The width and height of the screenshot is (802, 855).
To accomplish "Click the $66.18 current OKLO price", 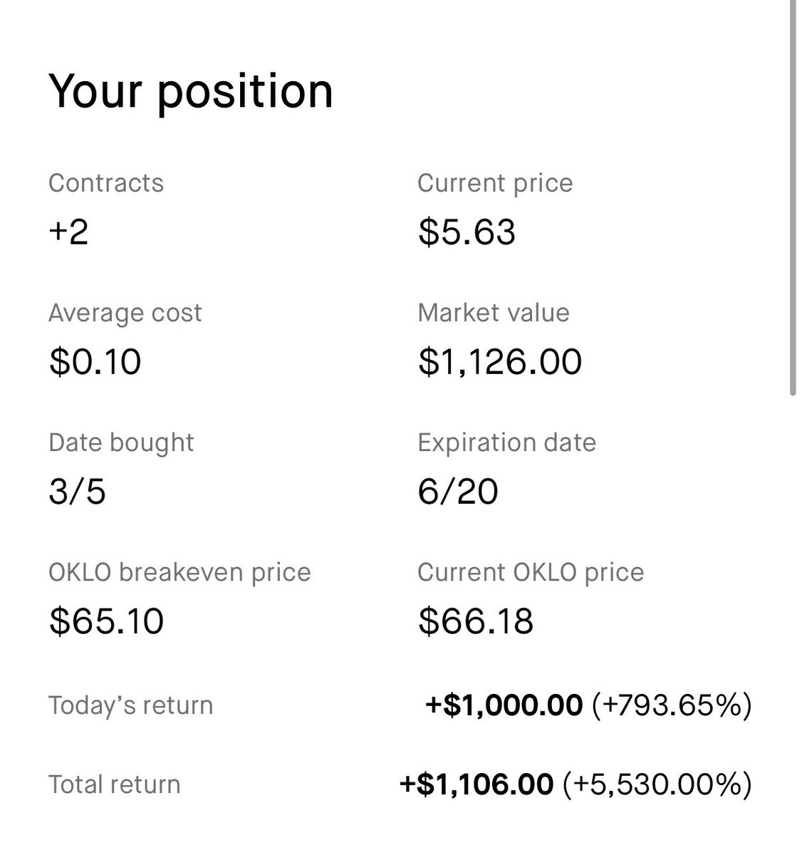I will [475, 621].
